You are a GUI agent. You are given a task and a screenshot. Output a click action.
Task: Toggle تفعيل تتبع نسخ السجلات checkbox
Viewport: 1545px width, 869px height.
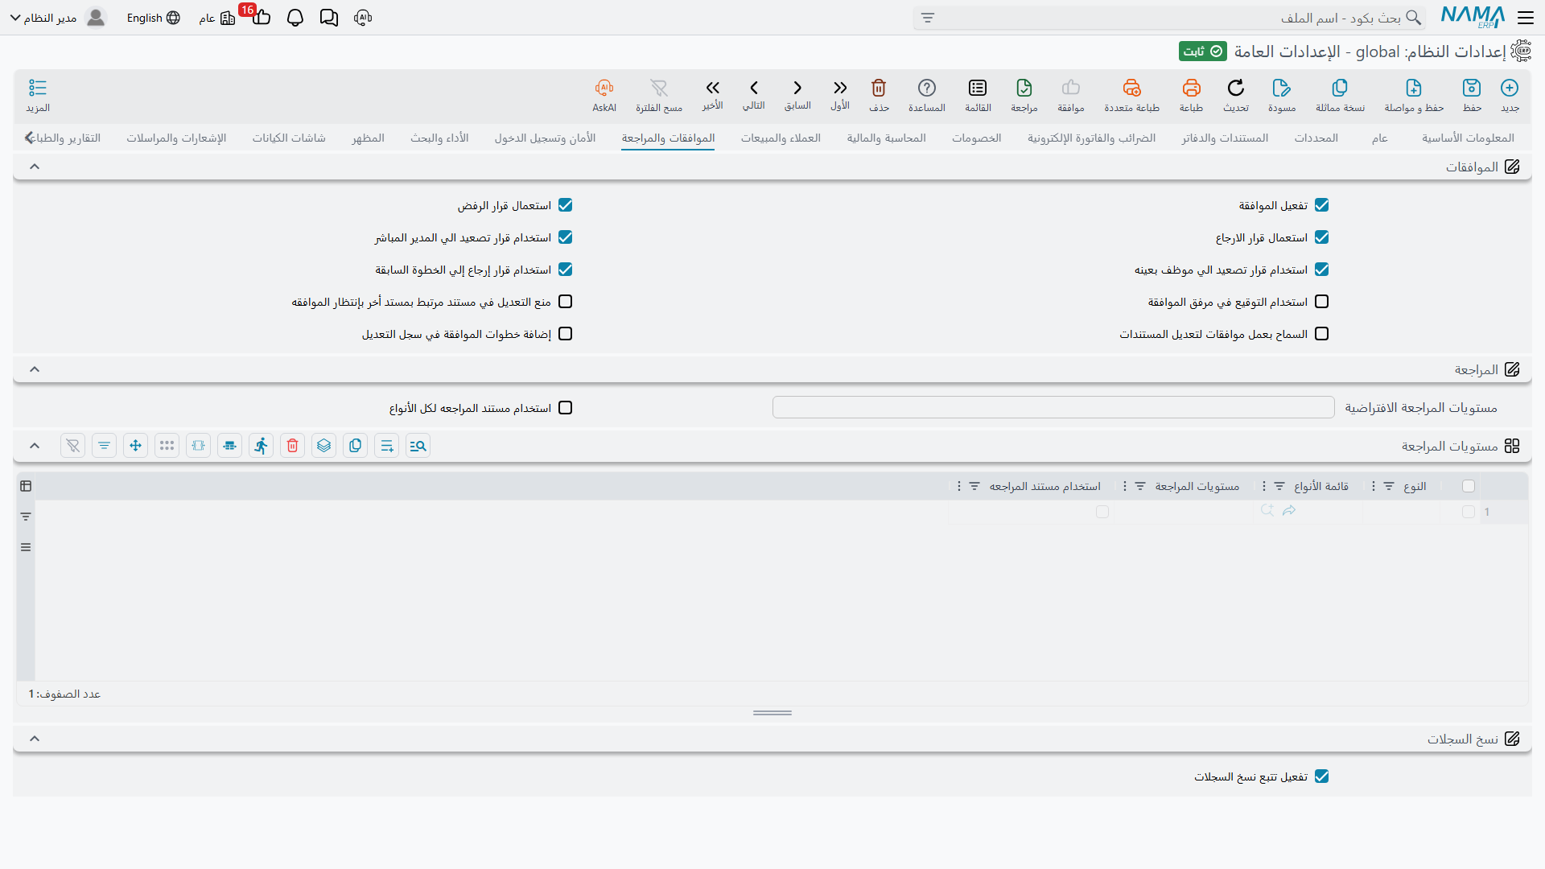click(1322, 776)
